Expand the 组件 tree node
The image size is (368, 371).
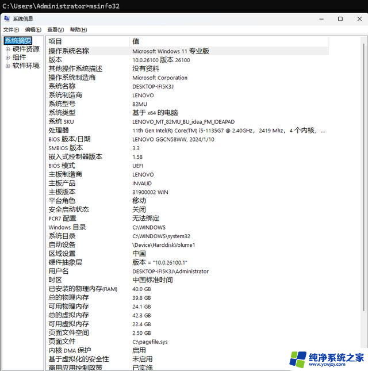tap(8, 58)
